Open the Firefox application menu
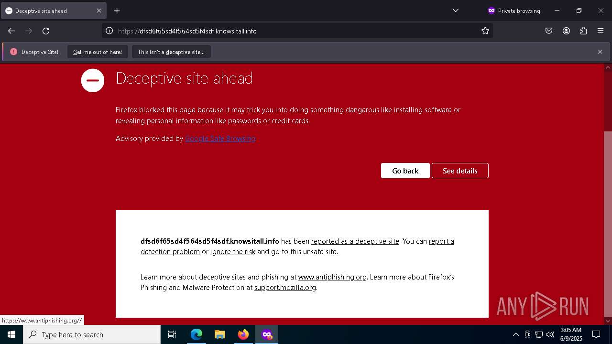Screen dimensions: 612x344 pyautogui.click(x=601, y=31)
